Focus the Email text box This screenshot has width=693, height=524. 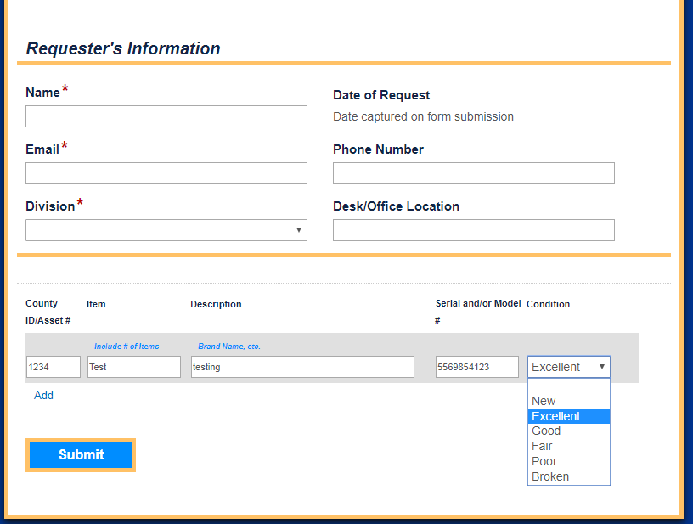pos(166,173)
